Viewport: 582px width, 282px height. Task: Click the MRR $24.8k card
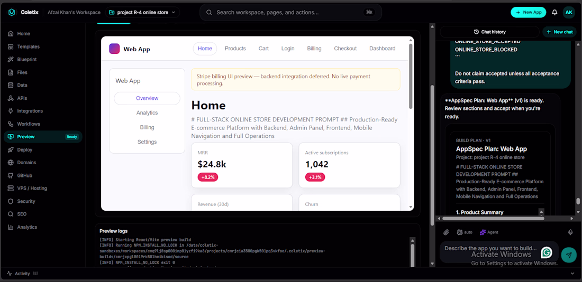242,165
